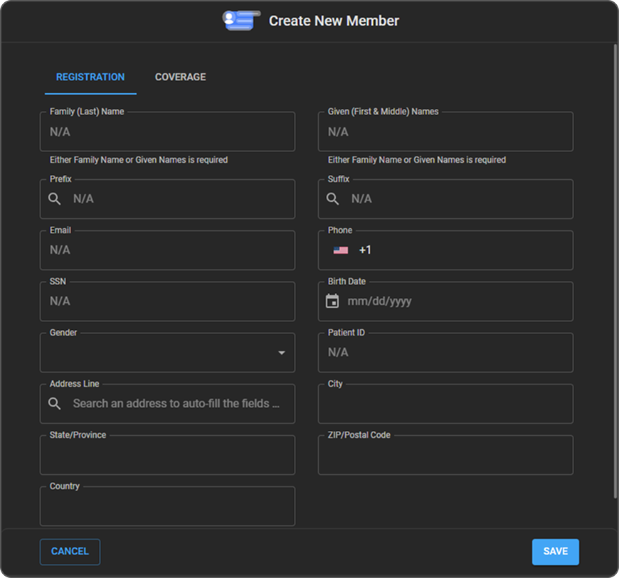The width and height of the screenshot is (619, 578).
Task: Click the Save button
Action: pos(556,552)
